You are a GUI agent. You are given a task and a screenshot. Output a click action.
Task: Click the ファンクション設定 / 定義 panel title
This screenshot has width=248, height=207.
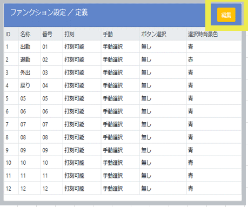[49, 12]
